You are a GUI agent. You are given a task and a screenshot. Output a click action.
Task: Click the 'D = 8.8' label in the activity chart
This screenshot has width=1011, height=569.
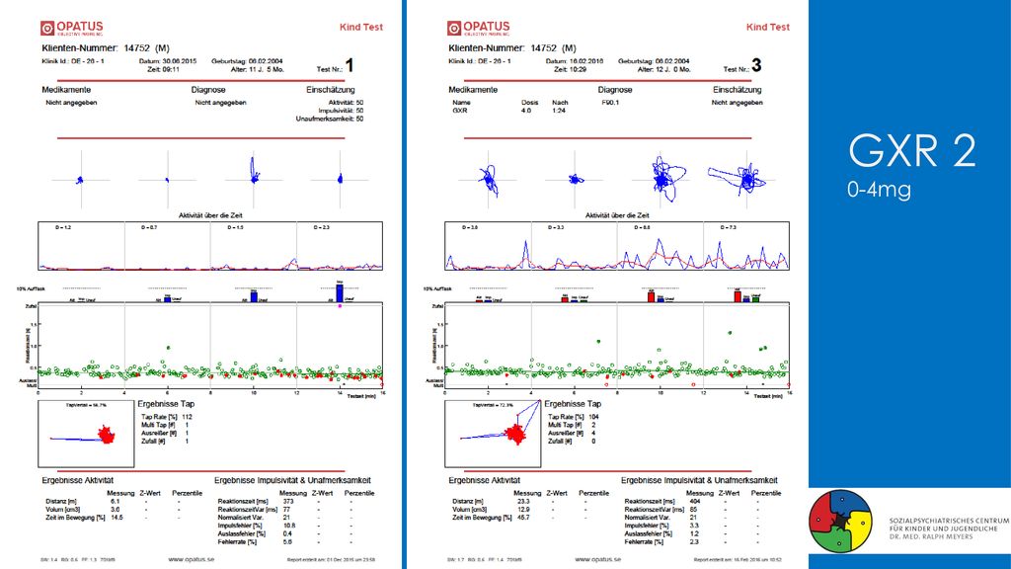click(642, 228)
